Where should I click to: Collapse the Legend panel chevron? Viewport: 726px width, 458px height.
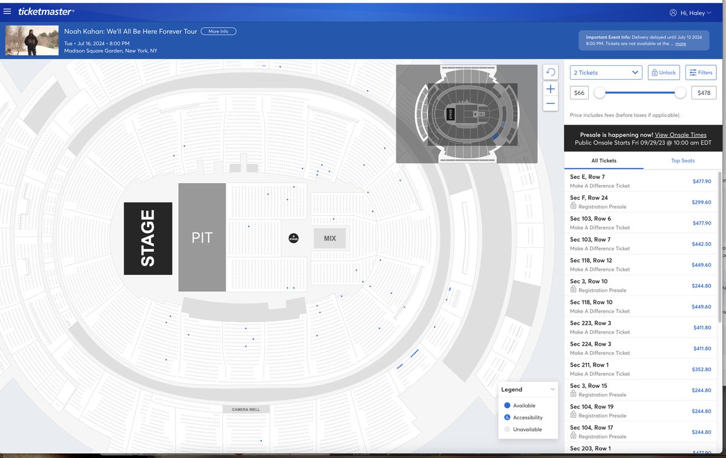coord(552,390)
